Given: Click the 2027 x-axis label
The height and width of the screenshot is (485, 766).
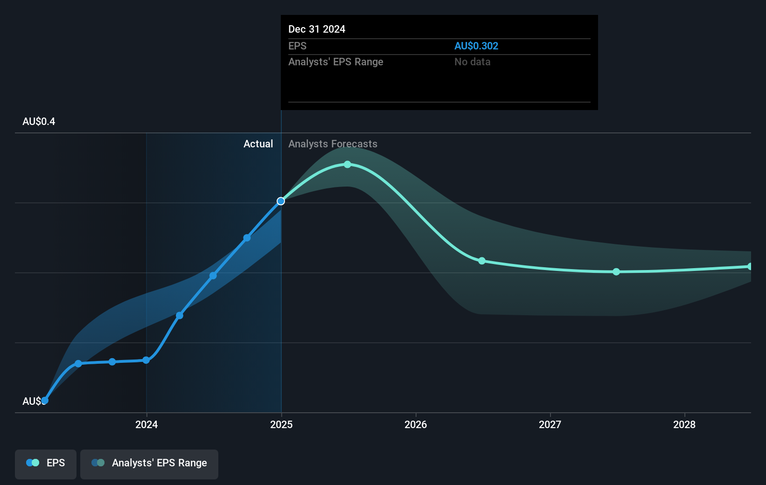Looking at the screenshot, I should 550,424.
